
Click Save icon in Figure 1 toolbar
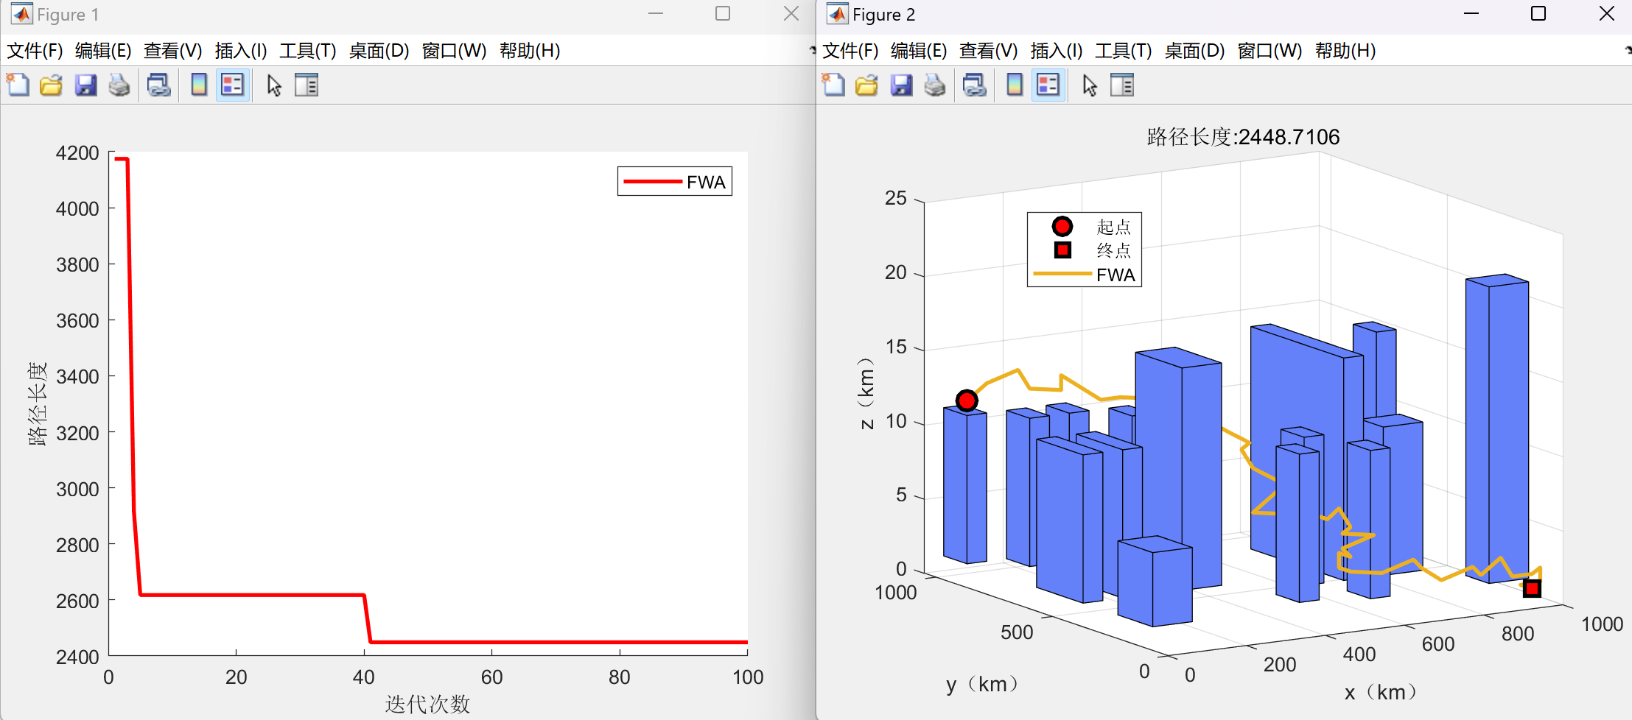coord(85,85)
